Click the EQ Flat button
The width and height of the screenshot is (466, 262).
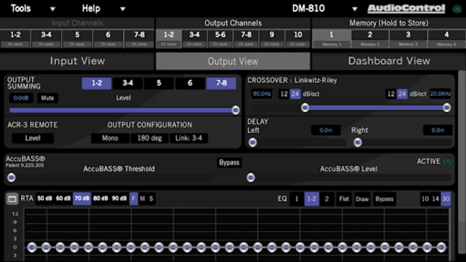point(344,199)
